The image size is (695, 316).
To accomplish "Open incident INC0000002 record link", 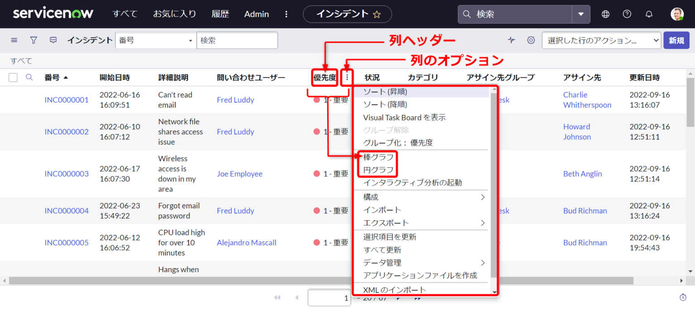I will coord(67,131).
